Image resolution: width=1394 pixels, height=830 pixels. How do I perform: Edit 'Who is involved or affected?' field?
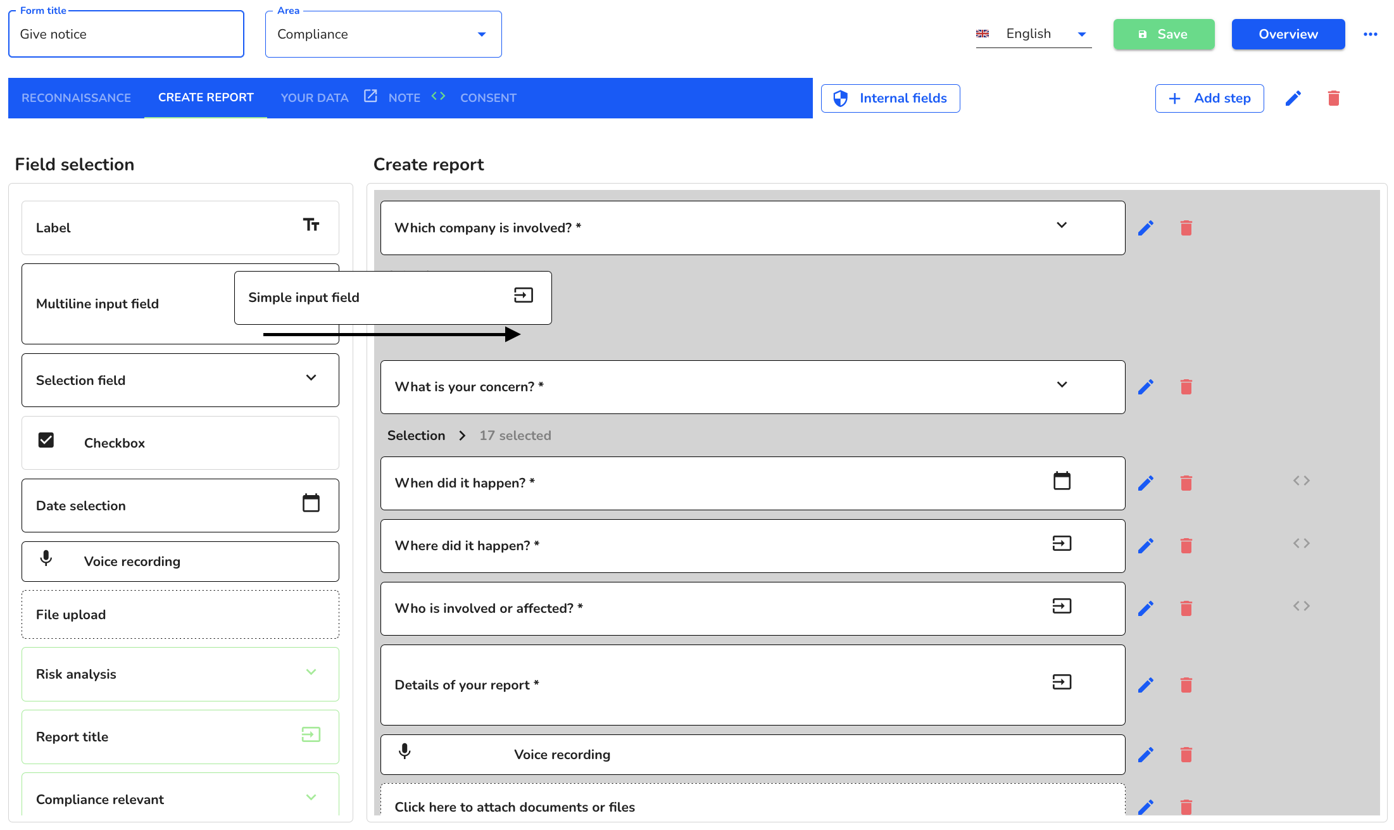point(1145,608)
